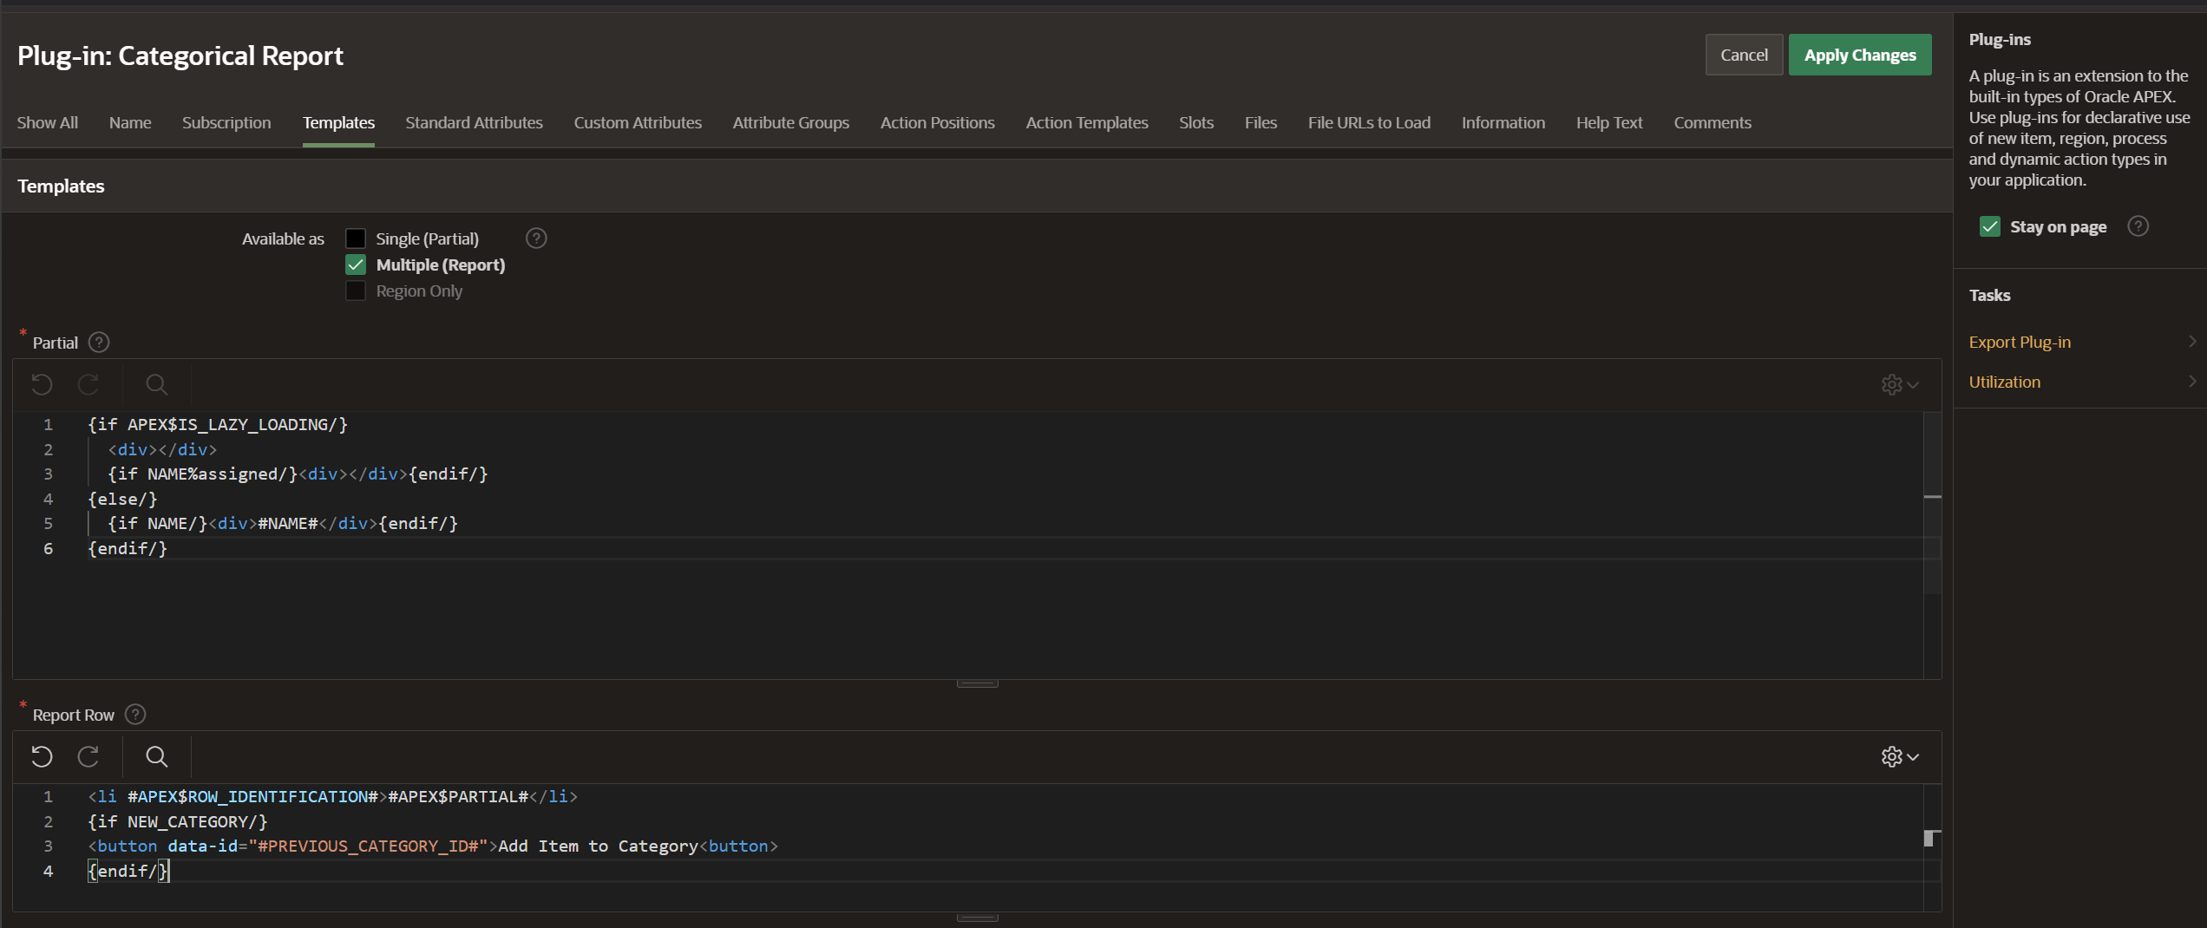2207x928 pixels.
Task: Click the '{if NEW_CATEGORY/}' line in Report Row
Action: tap(178, 822)
